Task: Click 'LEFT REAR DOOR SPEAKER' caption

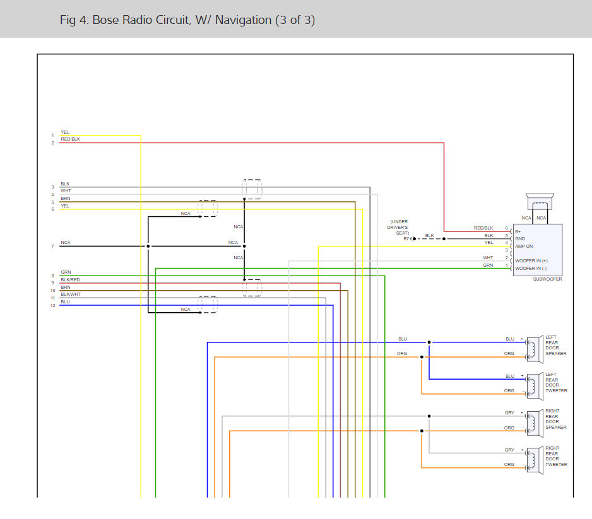Action: pyautogui.click(x=556, y=346)
